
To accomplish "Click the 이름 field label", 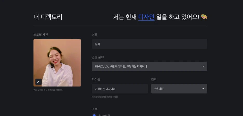I will (95, 35).
